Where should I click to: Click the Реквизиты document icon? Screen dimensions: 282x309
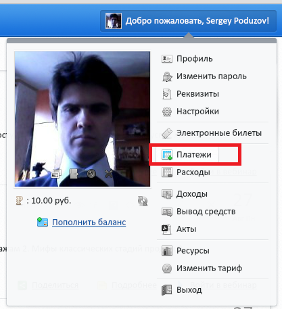point(167,94)
